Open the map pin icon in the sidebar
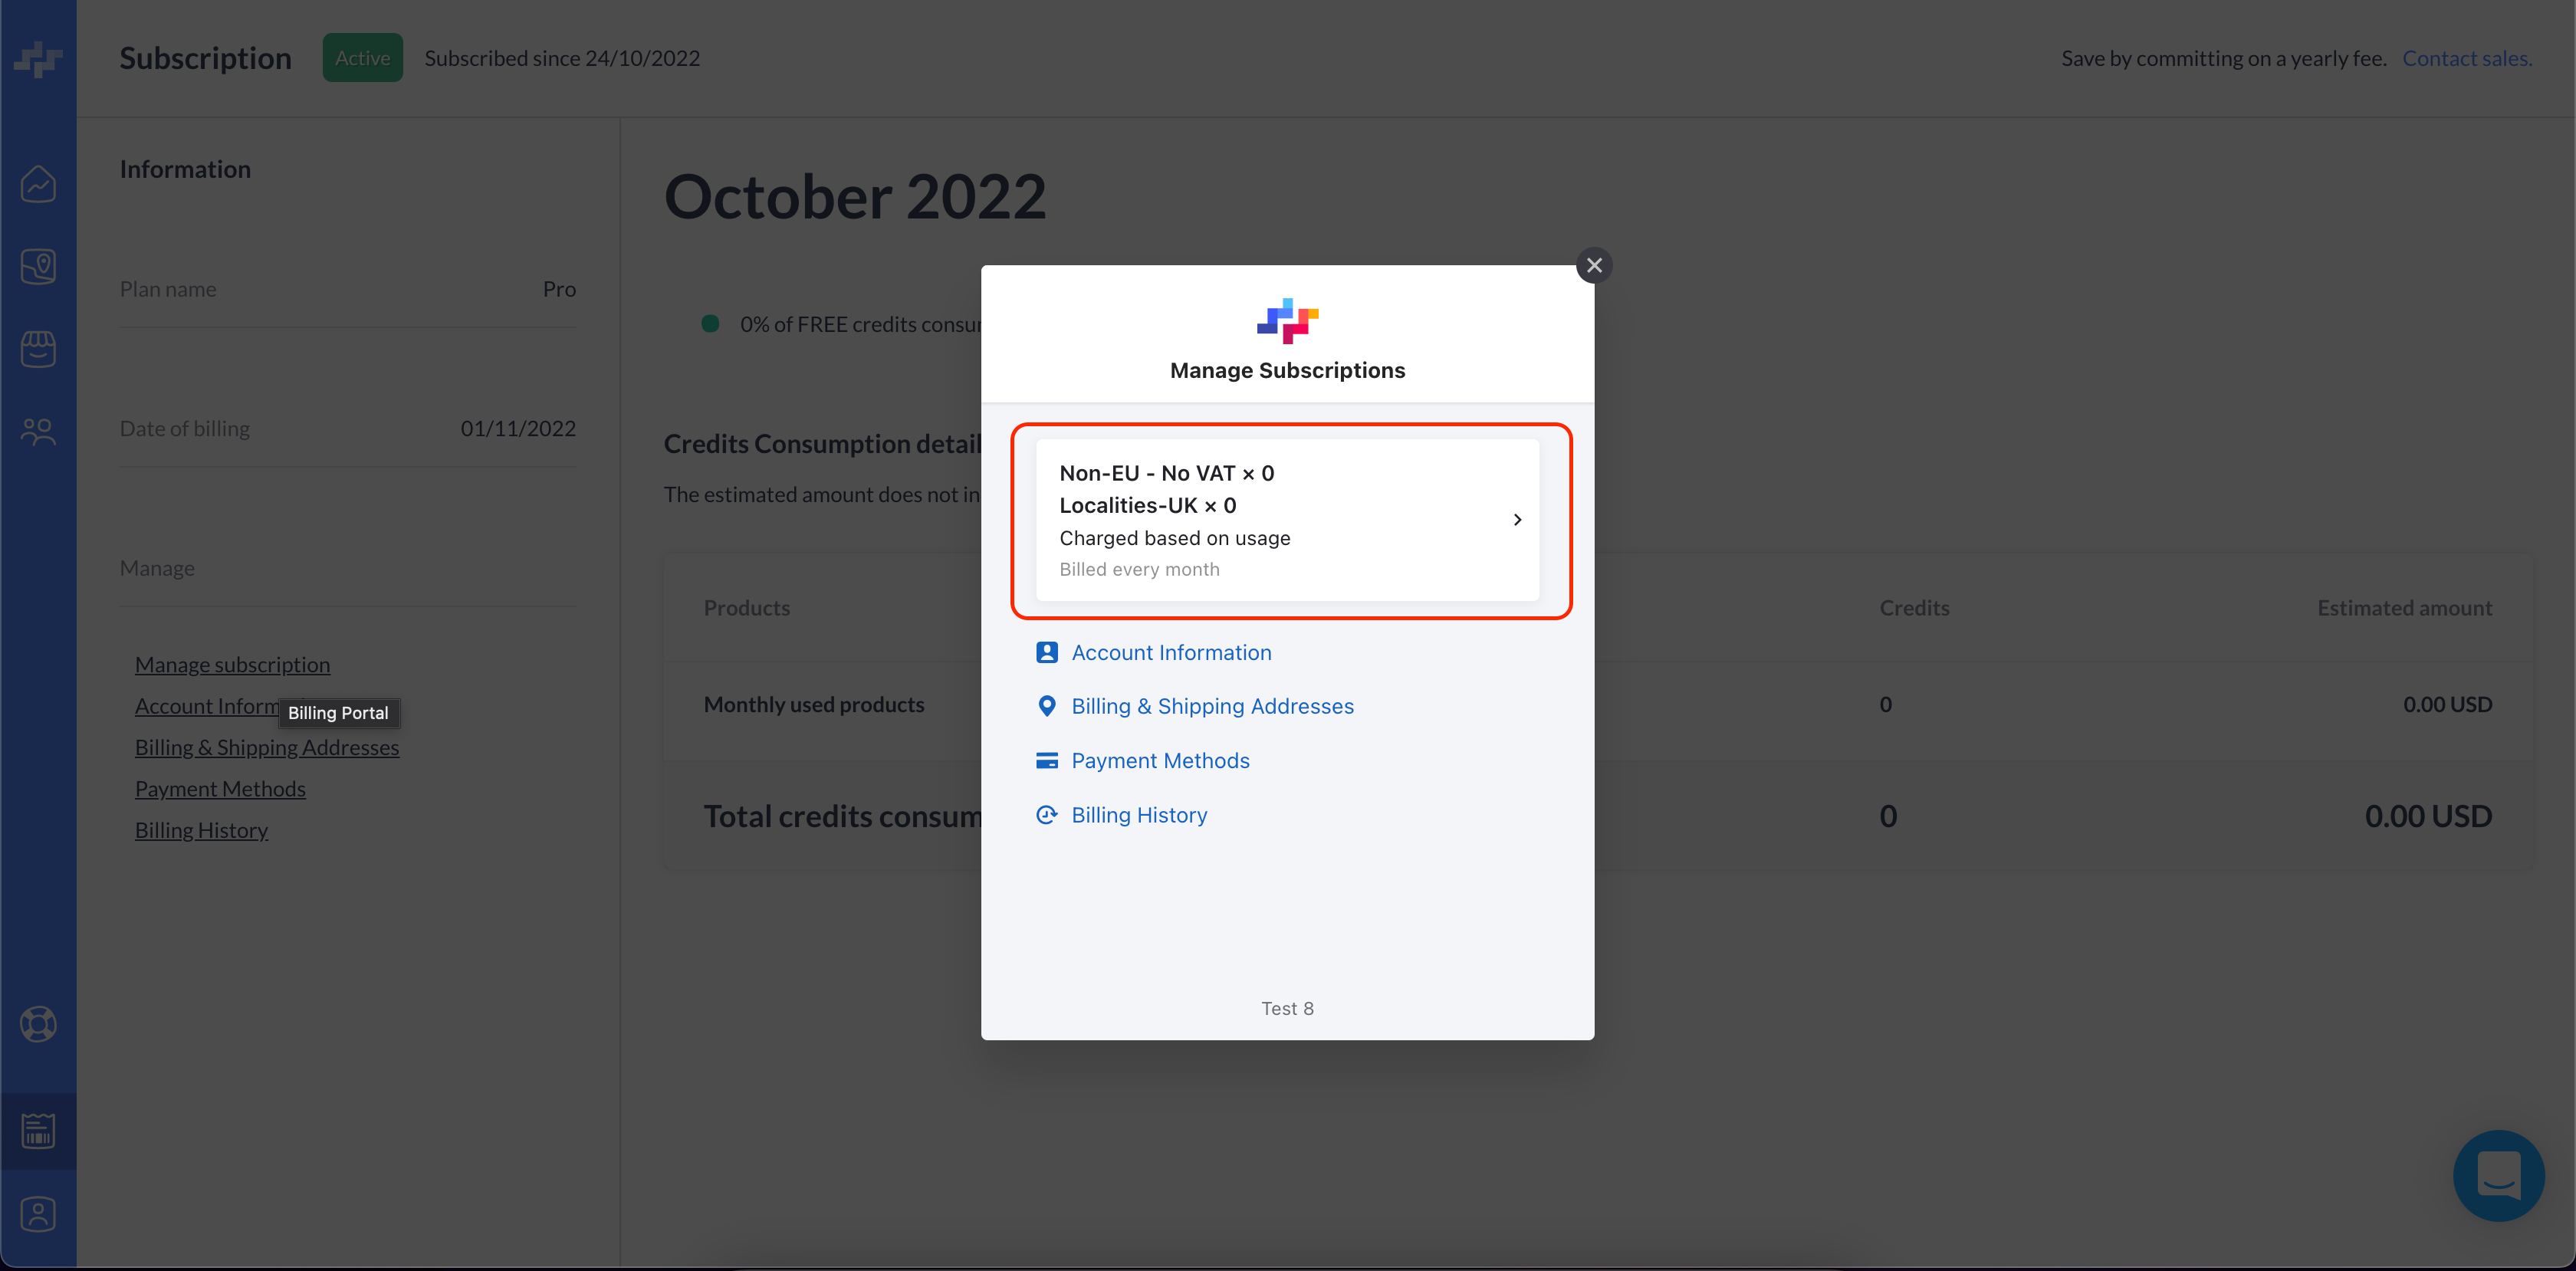 (x=38, y=266)
